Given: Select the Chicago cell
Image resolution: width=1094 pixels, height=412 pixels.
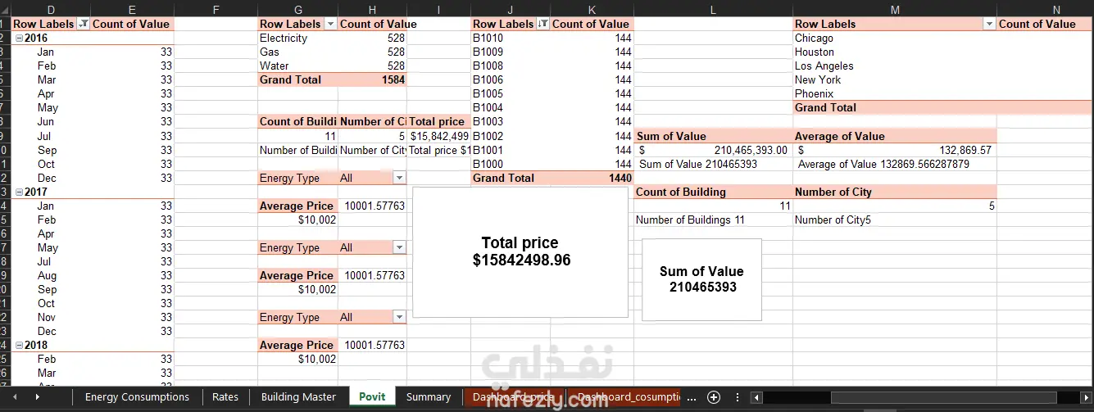Looking at the screenshot, I should pos(894,38).
